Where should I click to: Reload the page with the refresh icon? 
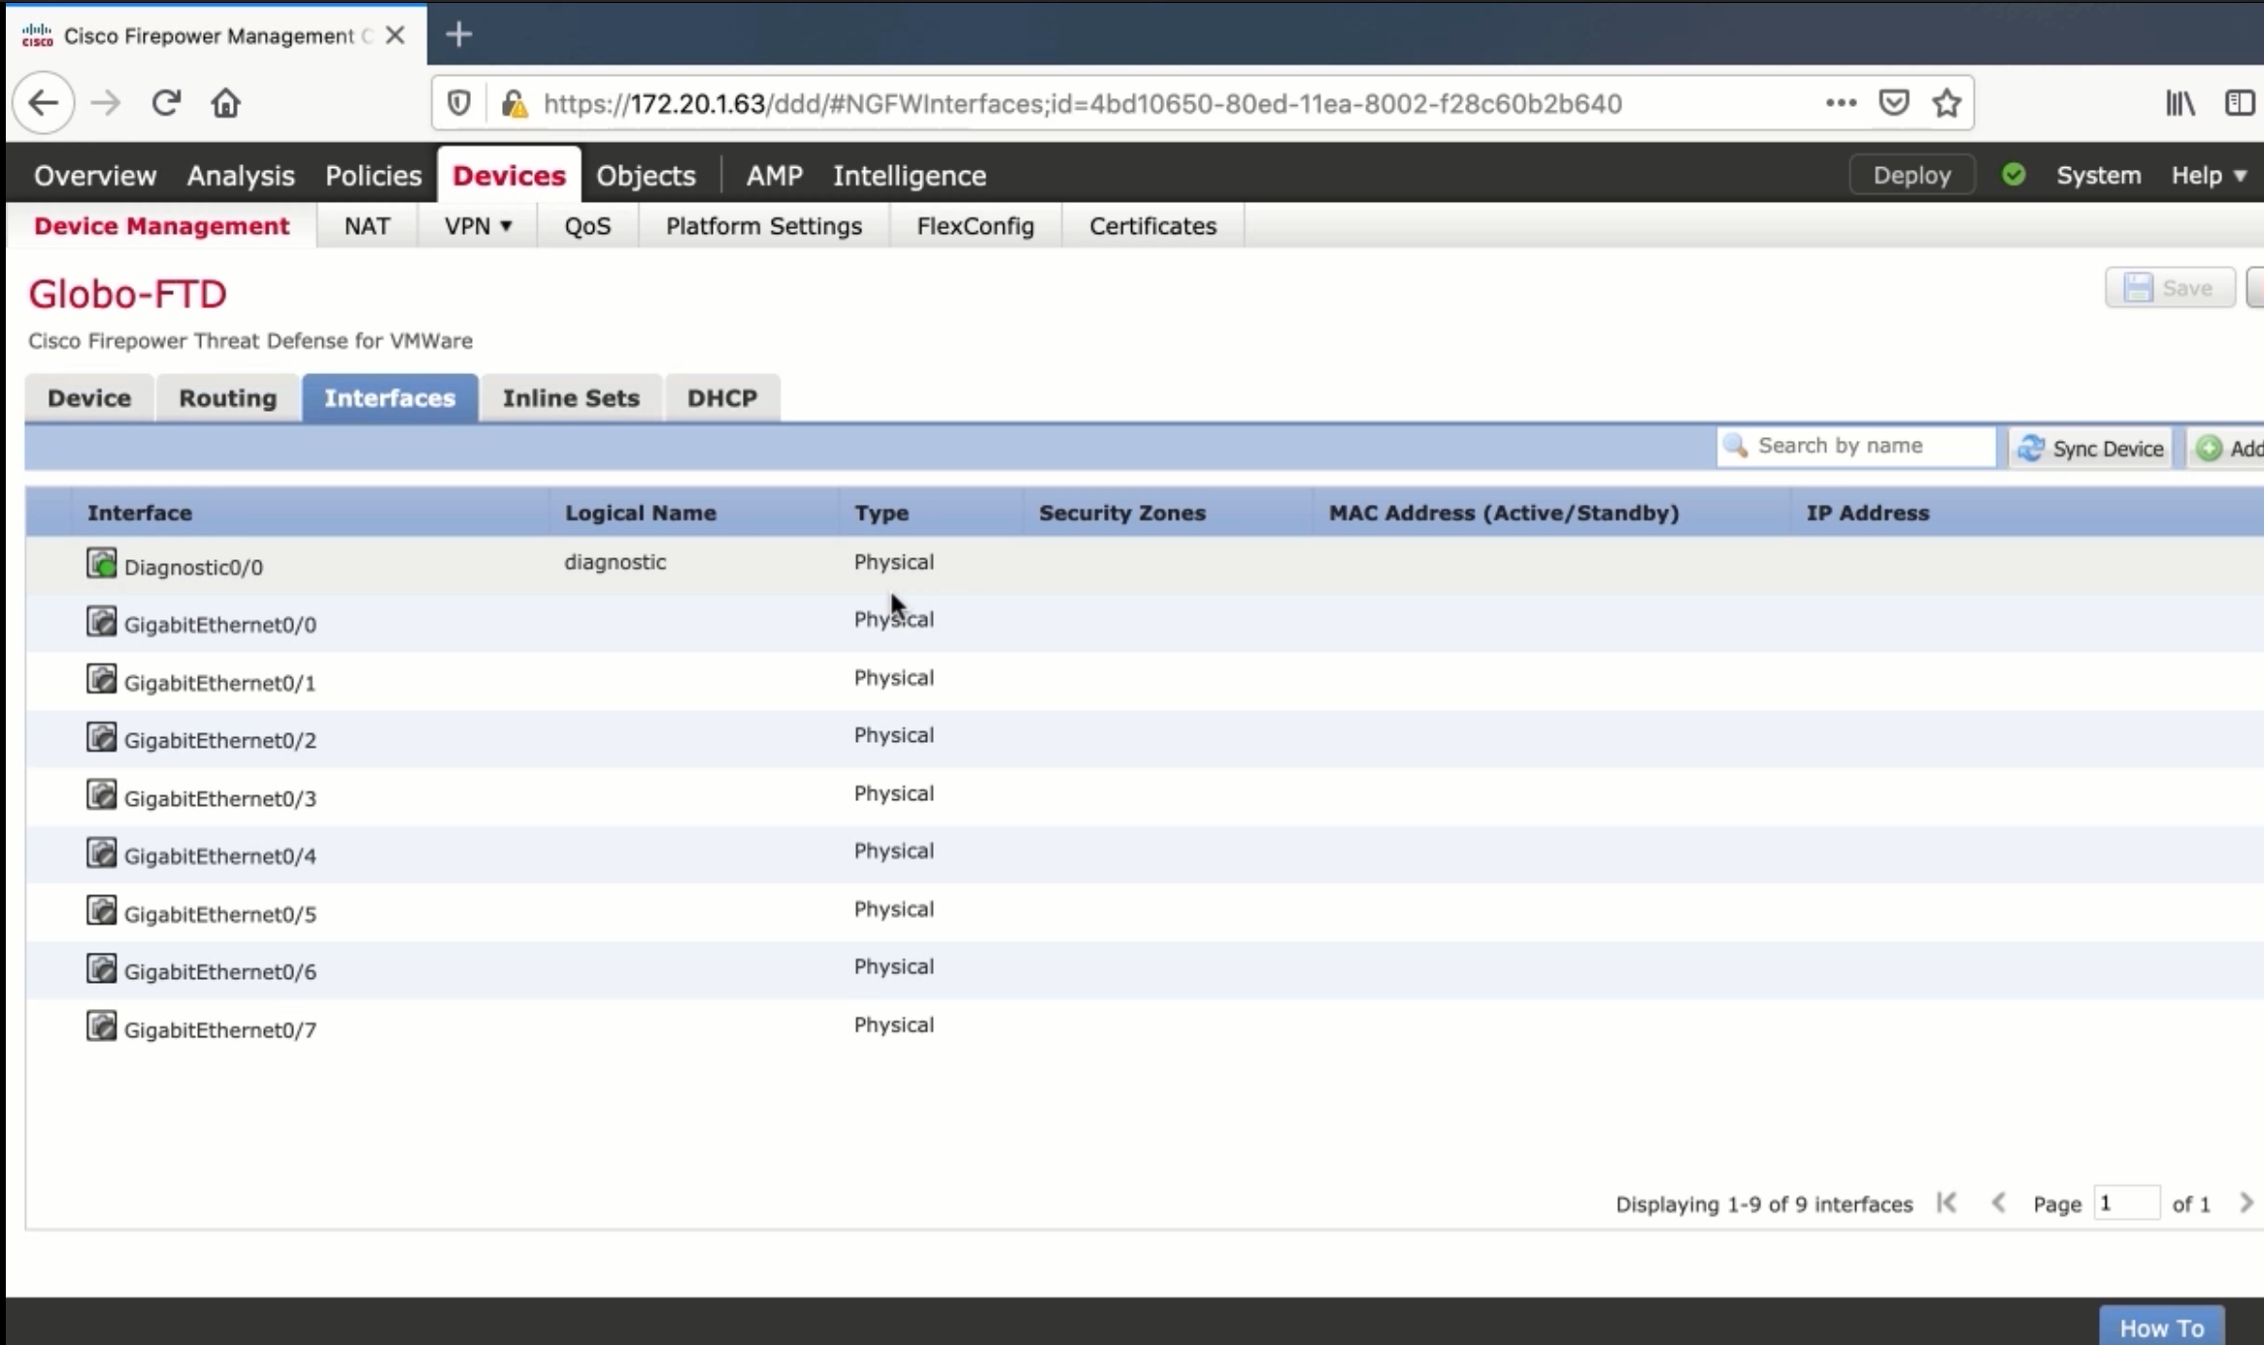(166, 103)
